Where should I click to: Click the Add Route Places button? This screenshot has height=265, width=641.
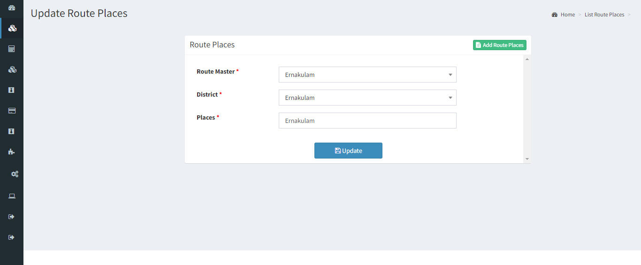[500, 45]
